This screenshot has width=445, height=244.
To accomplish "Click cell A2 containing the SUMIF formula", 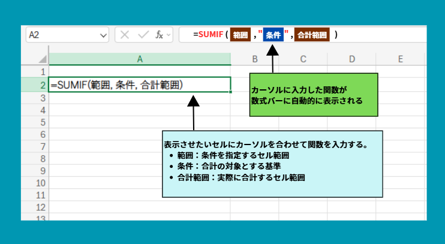I will click(x=140, y=85).
